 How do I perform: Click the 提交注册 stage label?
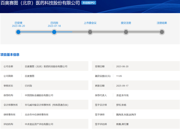click(126, 23)
